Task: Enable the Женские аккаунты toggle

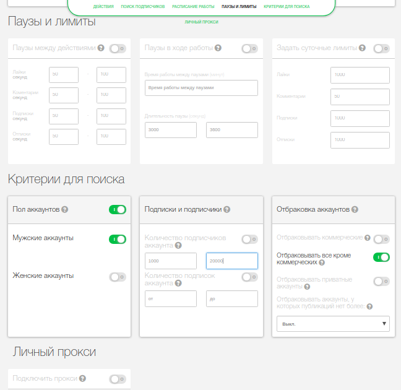Action: pyautogui.click(x=118, y=277)
